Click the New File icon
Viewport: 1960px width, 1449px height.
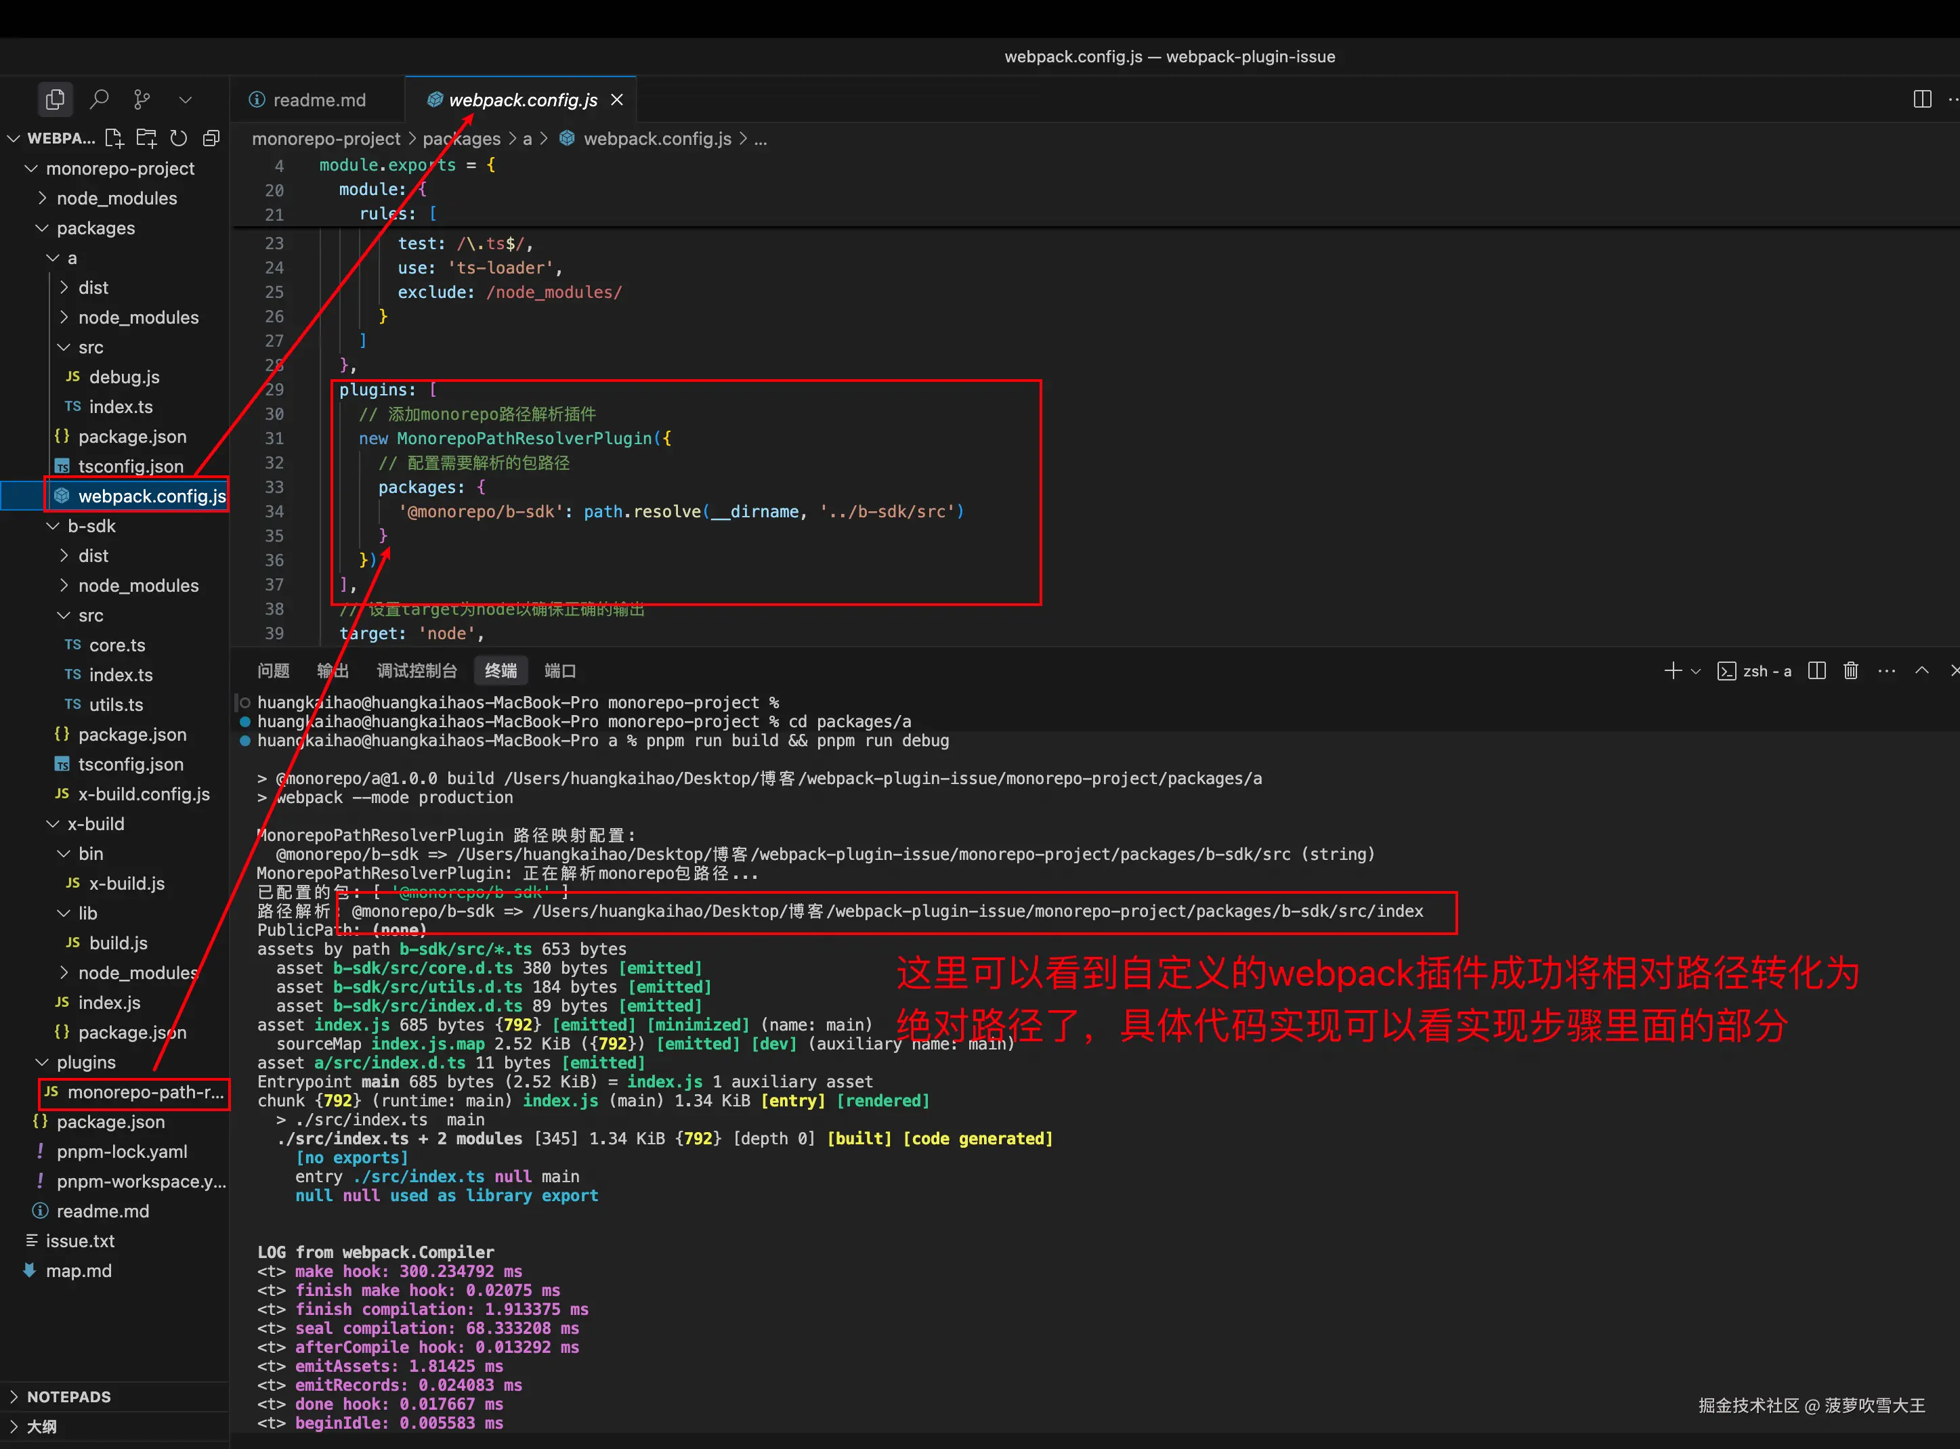(x=114, y=139)
